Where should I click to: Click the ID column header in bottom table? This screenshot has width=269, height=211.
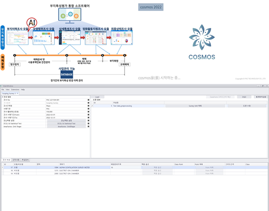point(8,165)
